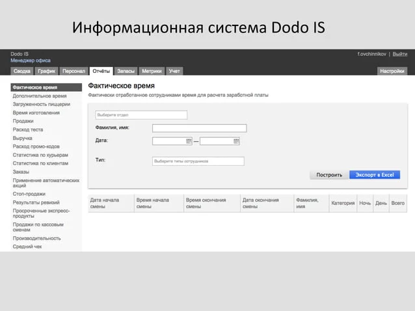Screen dimensions: 415x311
Task: Open the Загруженность пиццерии report
Action: (x=42, y=104)
